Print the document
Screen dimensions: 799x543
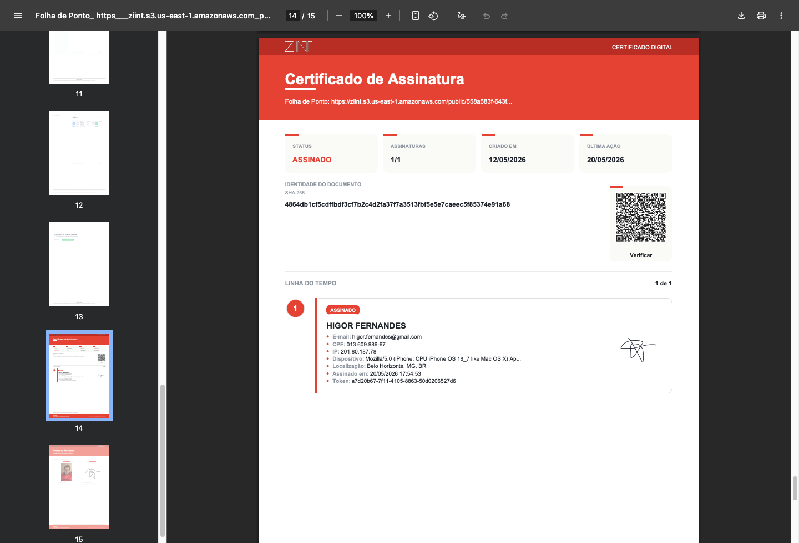pos(761,16)
